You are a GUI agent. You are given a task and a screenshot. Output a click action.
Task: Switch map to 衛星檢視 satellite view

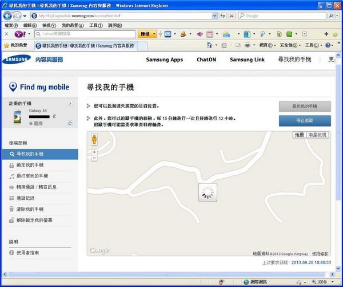click(317, 135)
